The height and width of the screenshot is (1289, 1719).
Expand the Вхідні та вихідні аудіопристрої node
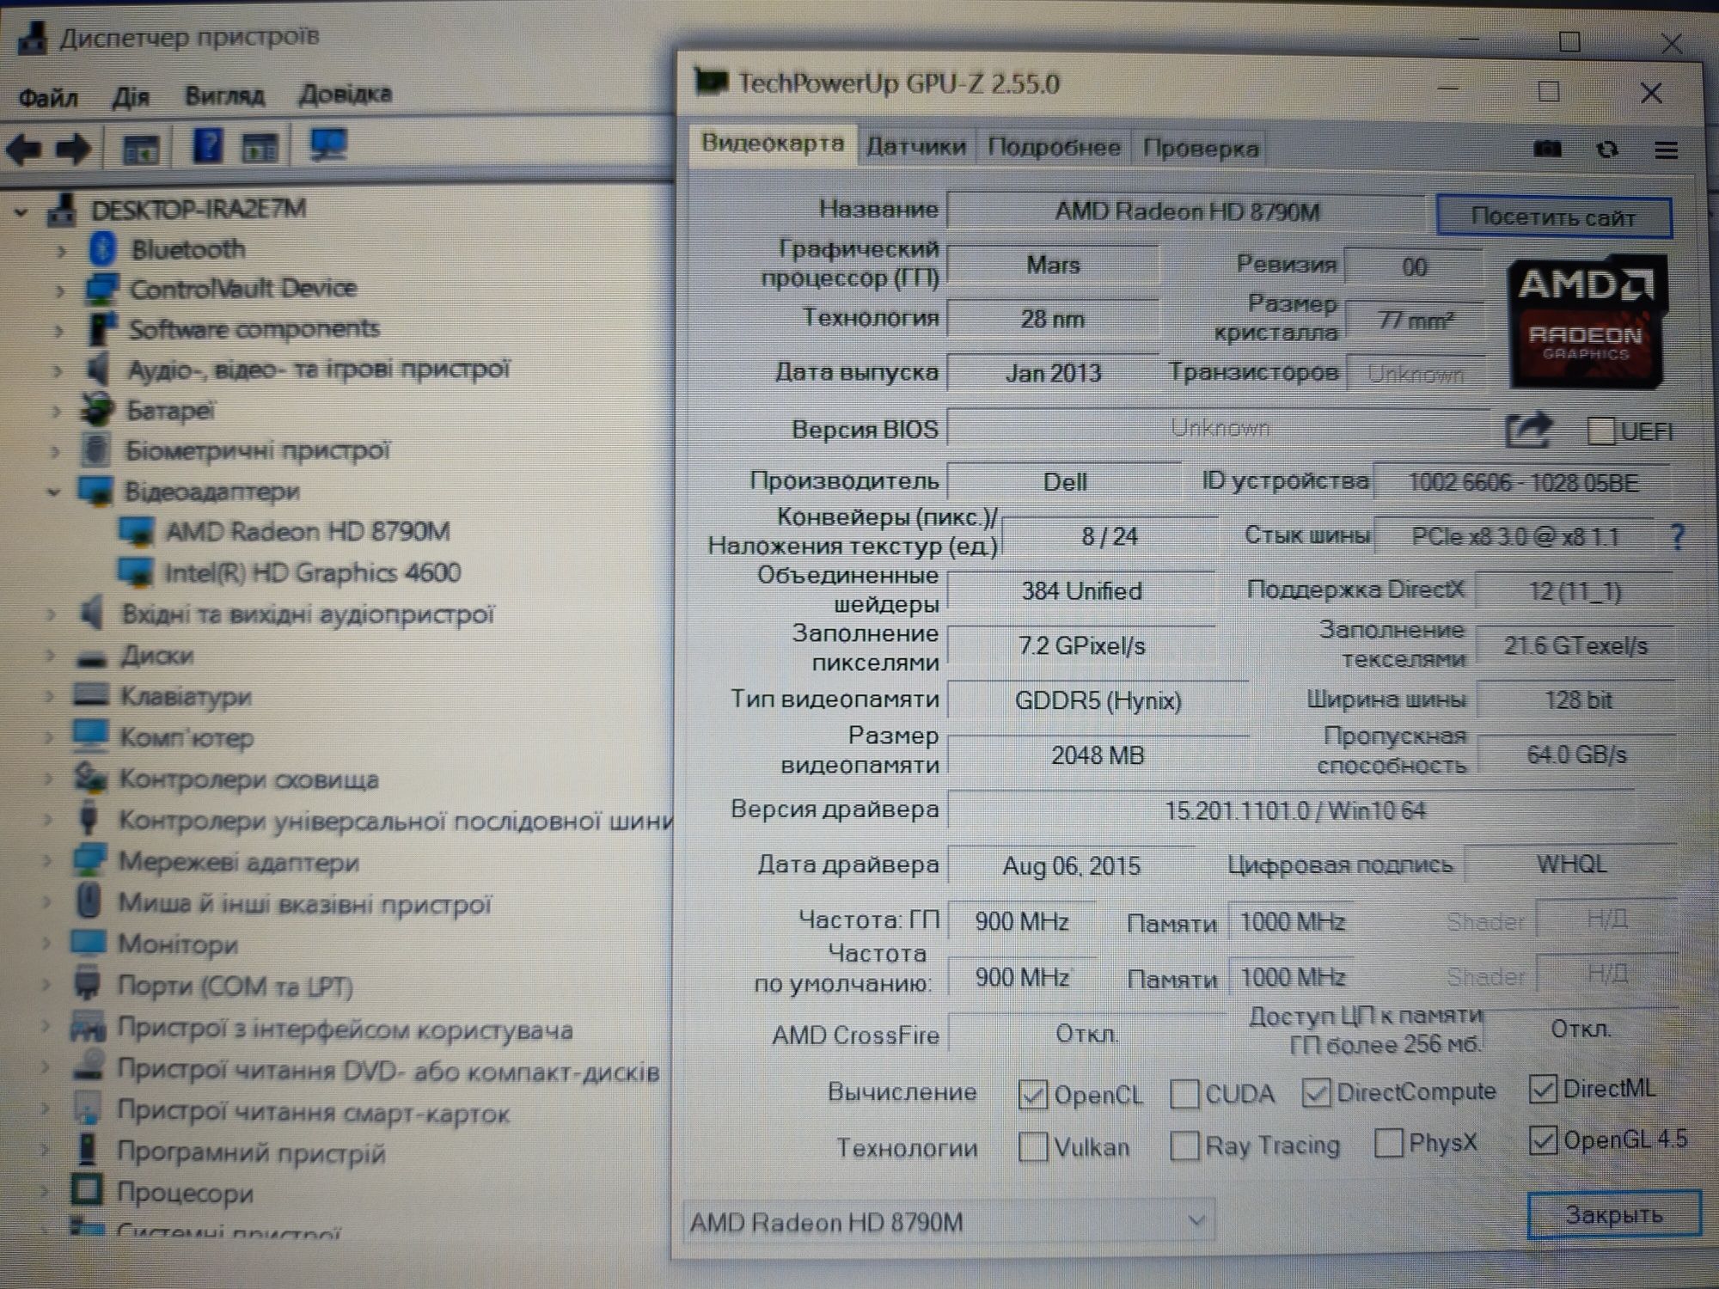click(x=51, y=615)
